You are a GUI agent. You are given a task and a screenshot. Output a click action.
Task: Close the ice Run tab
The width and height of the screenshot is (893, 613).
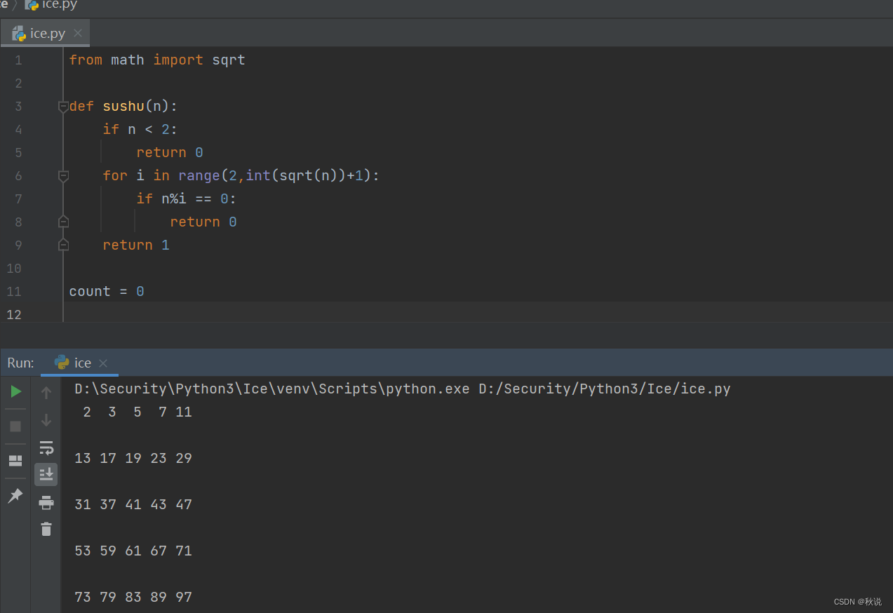pos(103,363)
